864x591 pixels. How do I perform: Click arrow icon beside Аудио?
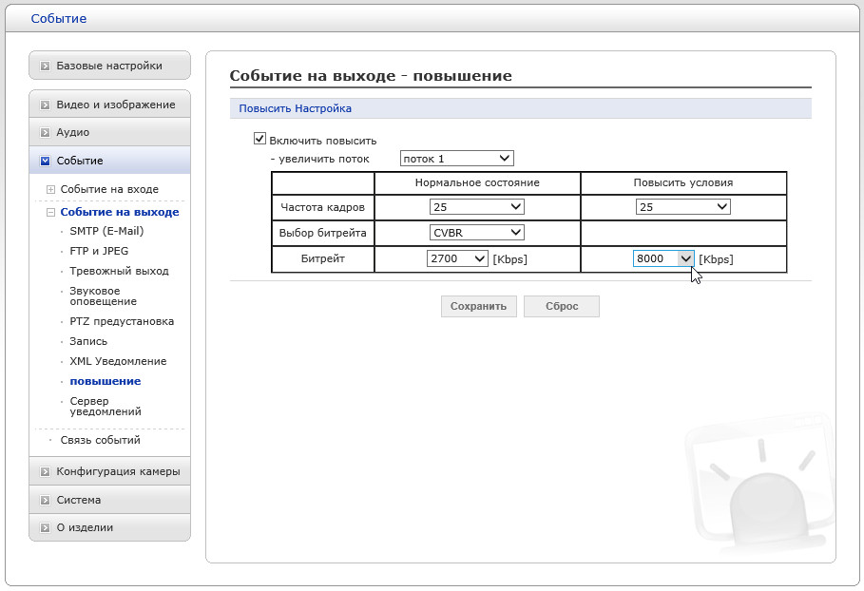[x=45, y=133]
